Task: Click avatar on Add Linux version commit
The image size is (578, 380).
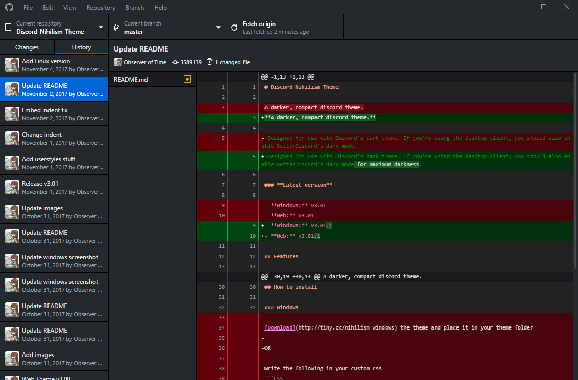Action: tap(12, 65)
